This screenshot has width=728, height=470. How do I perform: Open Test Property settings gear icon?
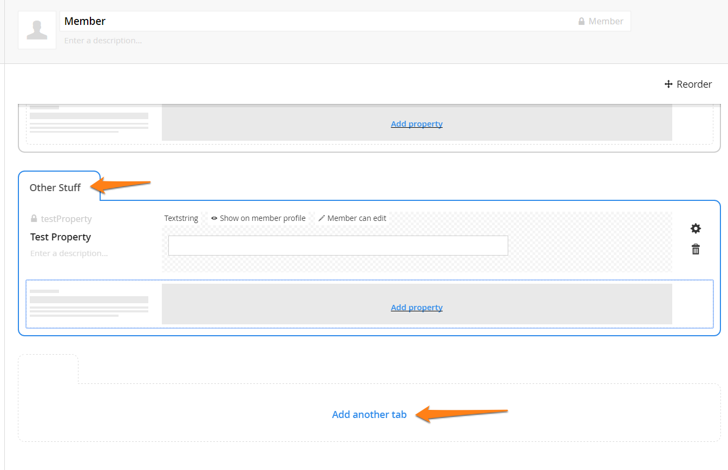click(x=696, y=229)
